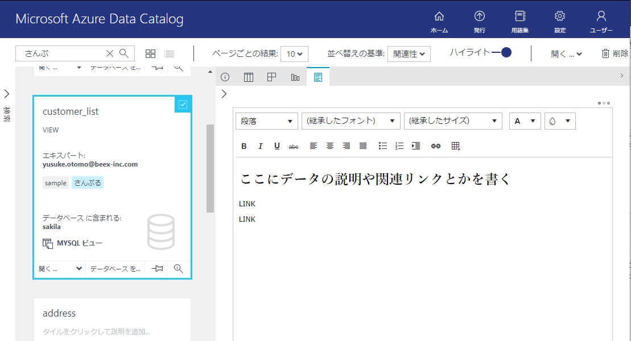Screen dimensions: 631x341
Task: Open the inherited font dropdown
Action: [351, 121]
